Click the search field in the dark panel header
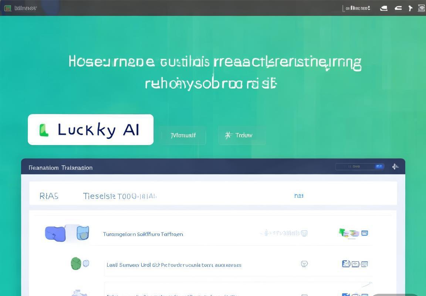Image resolution: width=426 pixels, height=296 pixels. 359,166
